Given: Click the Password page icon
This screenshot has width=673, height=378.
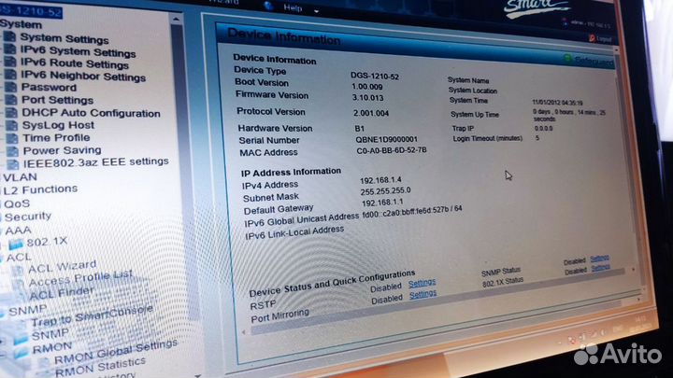Looking at the screenshot, I should 10,87.
